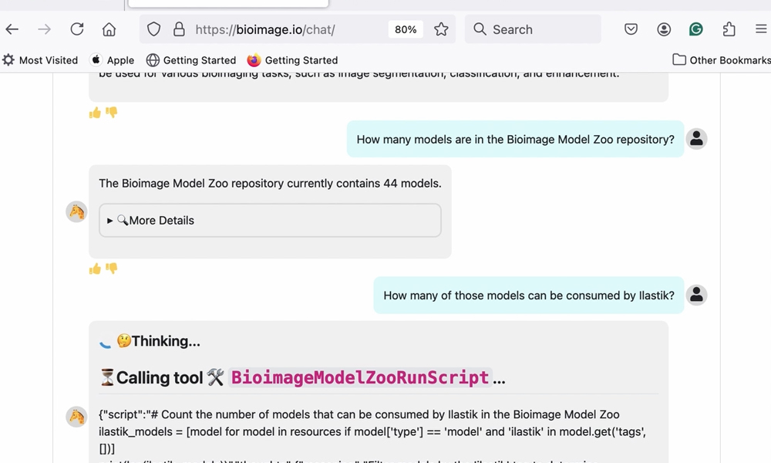Thumbs up the first chatbot reply
This screenshot has width=771, height=463.
(x=95, y=113)
